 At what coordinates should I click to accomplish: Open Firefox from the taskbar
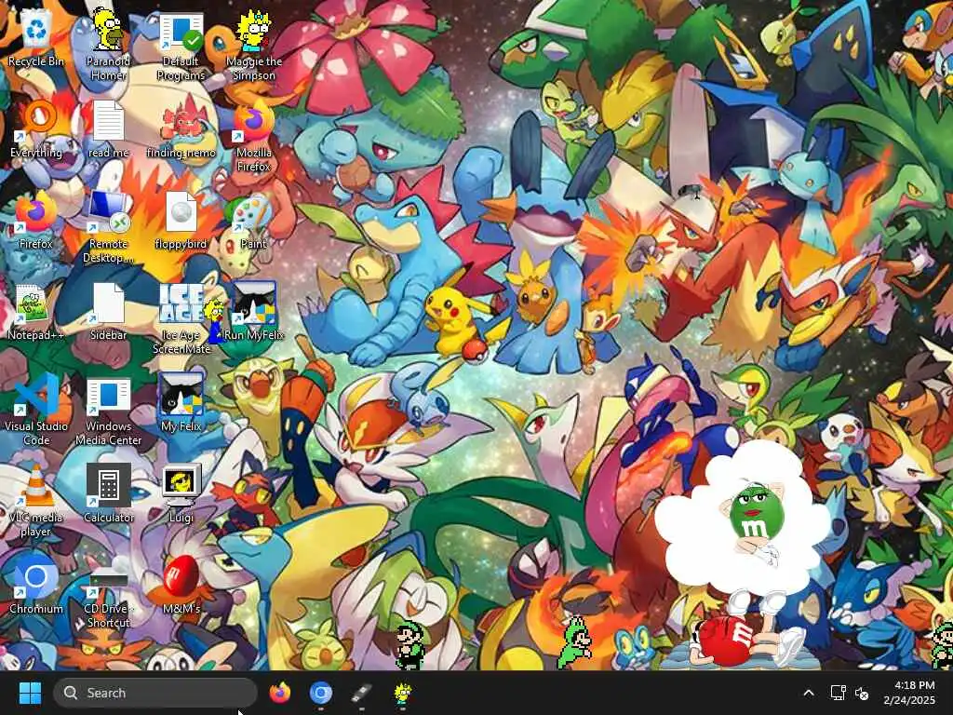pyautogui.click(x=279, y=693)
